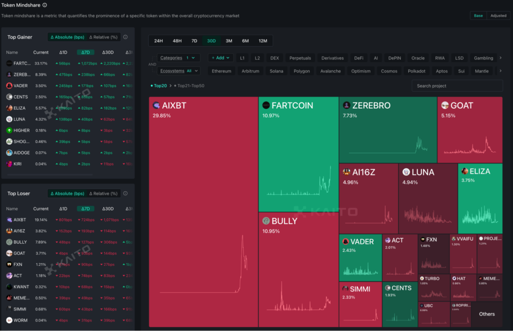
Task: Click the UBC treemap tile
Action: 434,314
